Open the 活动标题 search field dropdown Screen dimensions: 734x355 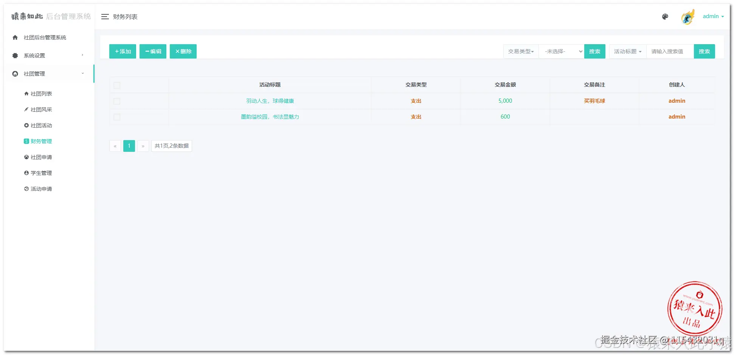click(x=628, y=51)
